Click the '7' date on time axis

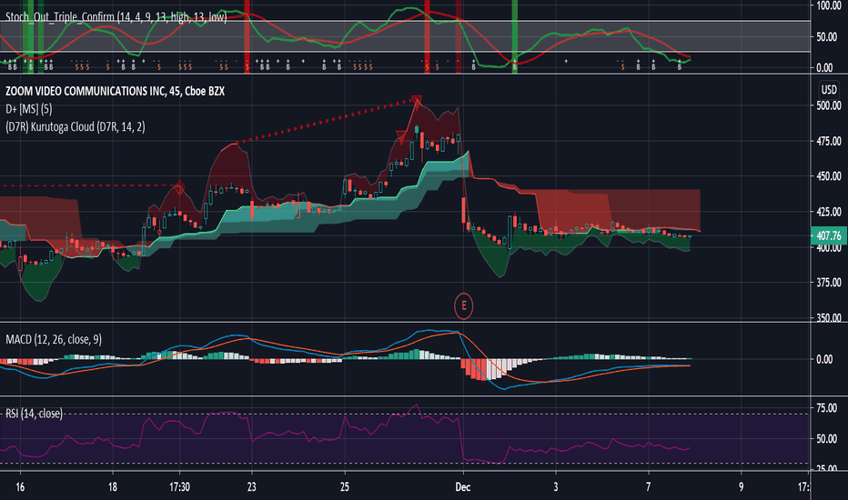tap(648, 487)
